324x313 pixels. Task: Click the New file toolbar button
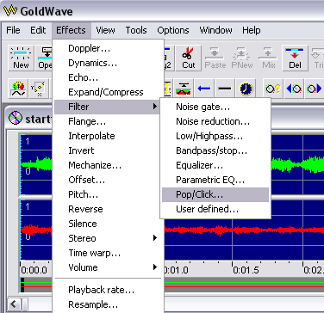click(x=21, y=58)
